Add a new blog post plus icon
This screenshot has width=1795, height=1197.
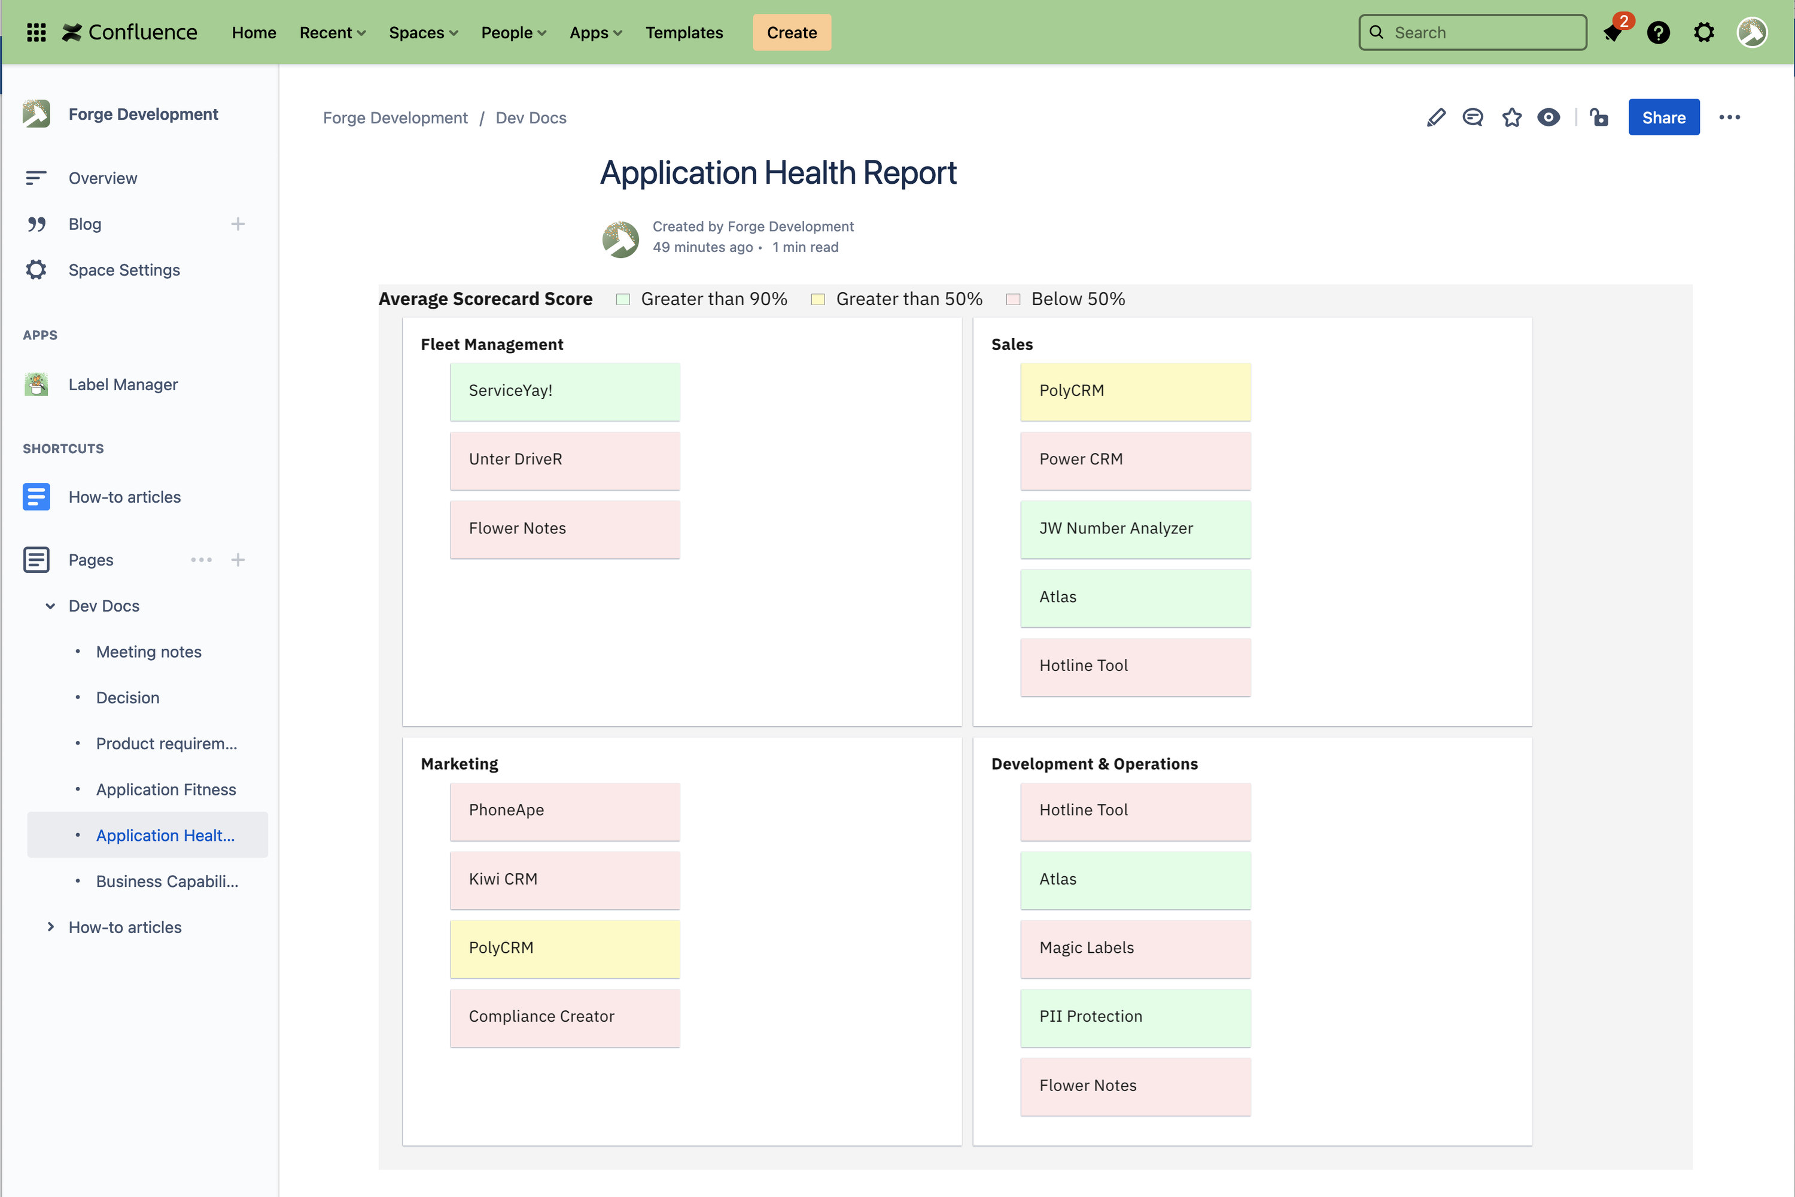click(238, 224)
